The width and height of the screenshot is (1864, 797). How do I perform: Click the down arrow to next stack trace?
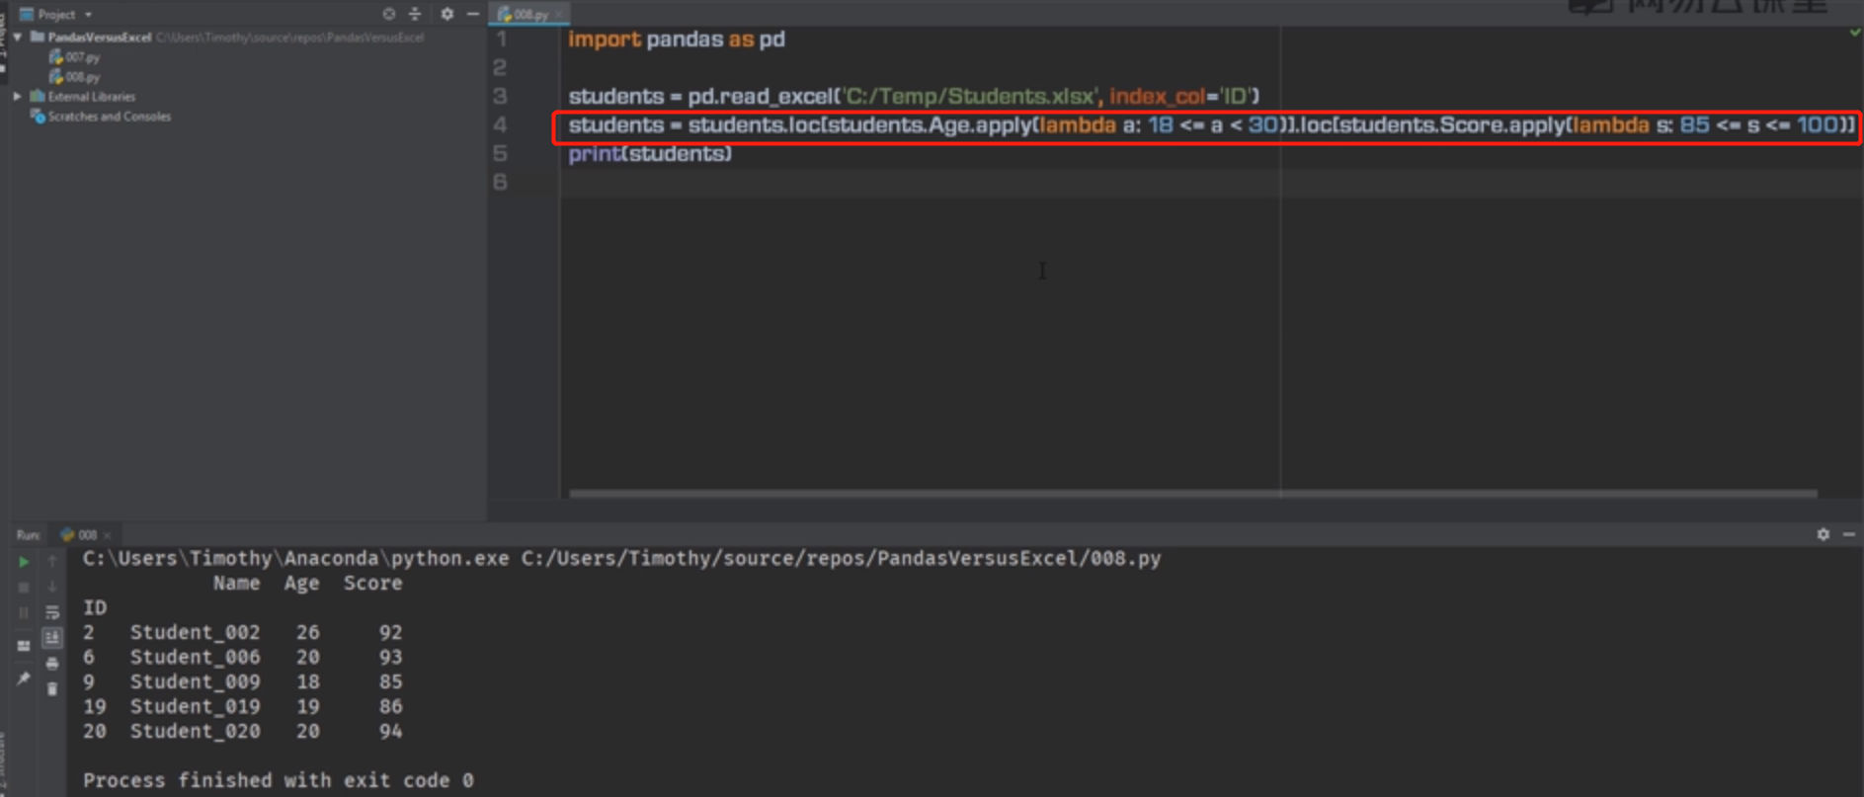52,588
